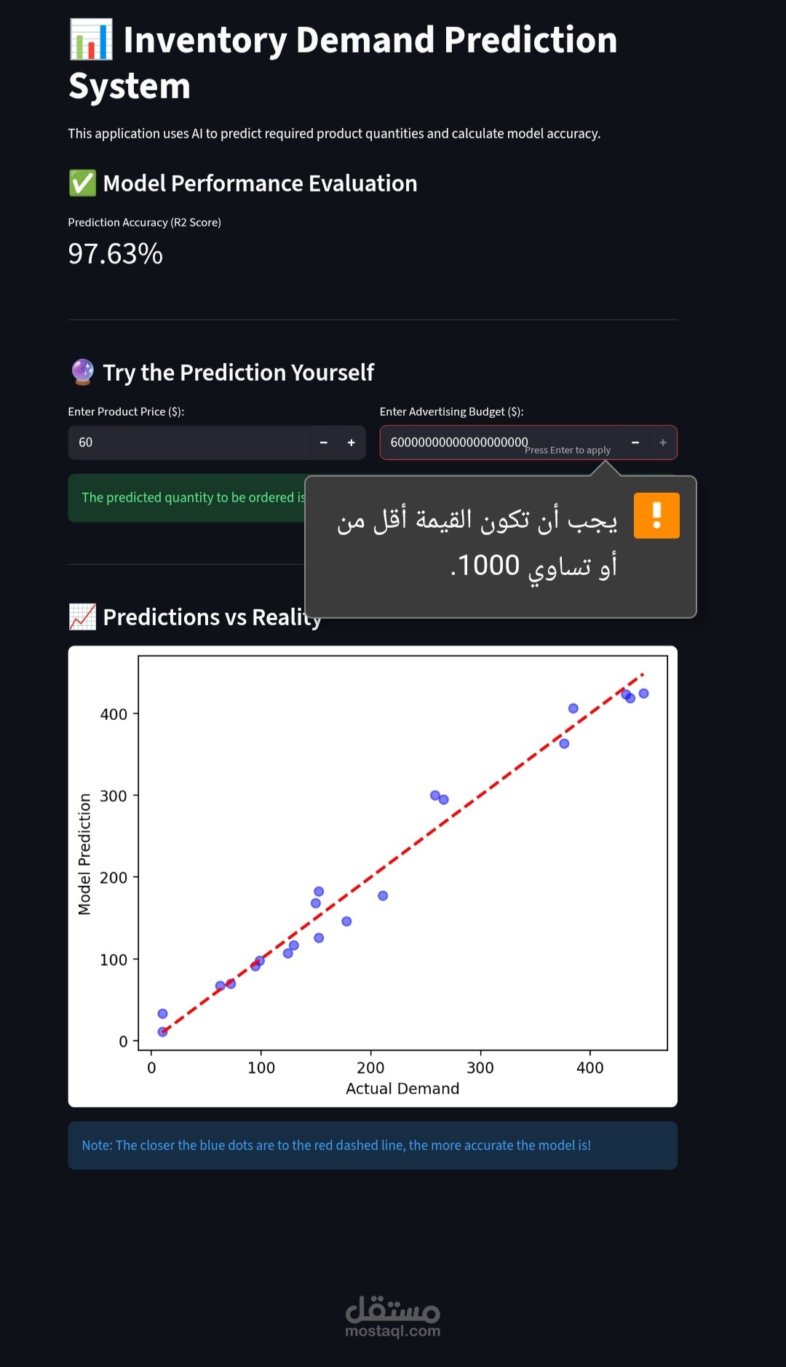Click the blue note box below the chart
786x1367 pixels.
[x=373, y=1145]
